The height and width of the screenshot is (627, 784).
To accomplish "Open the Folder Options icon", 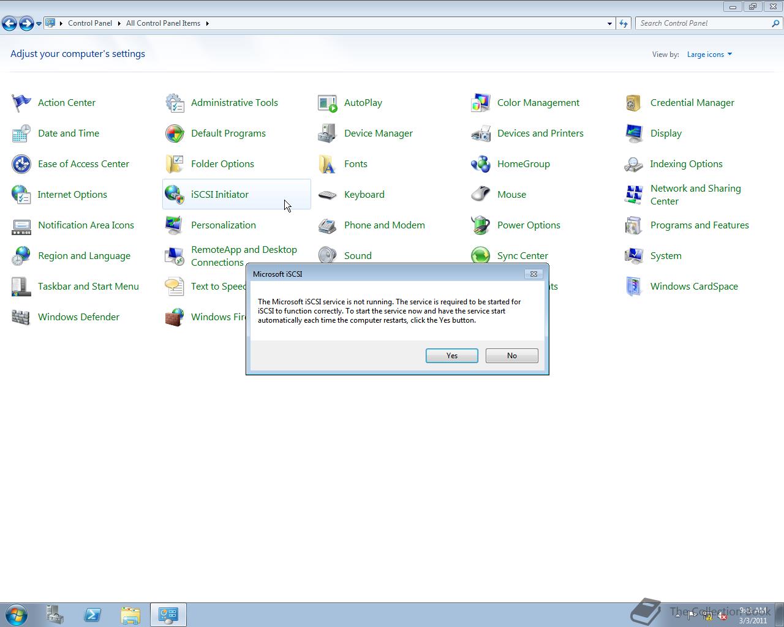I will pos(175,163).
